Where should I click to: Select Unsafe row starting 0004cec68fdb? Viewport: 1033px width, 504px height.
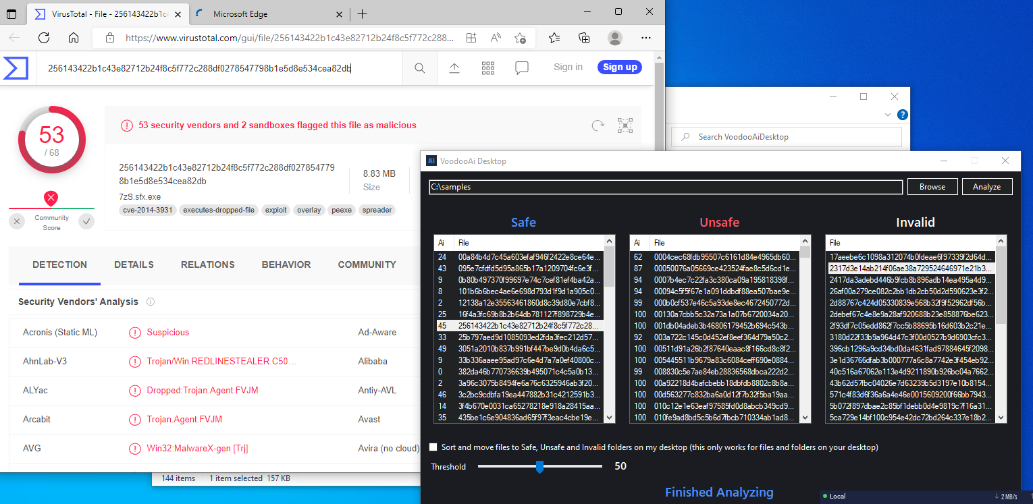point(714,256)
